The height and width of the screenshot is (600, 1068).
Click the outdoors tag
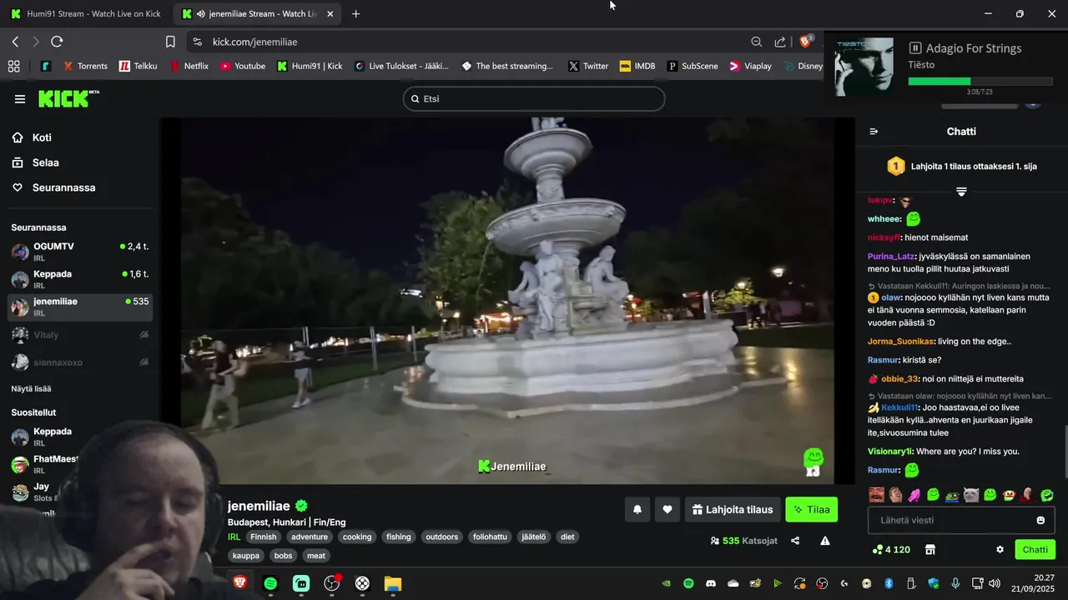pyautogui.click(x=442, y=537)
